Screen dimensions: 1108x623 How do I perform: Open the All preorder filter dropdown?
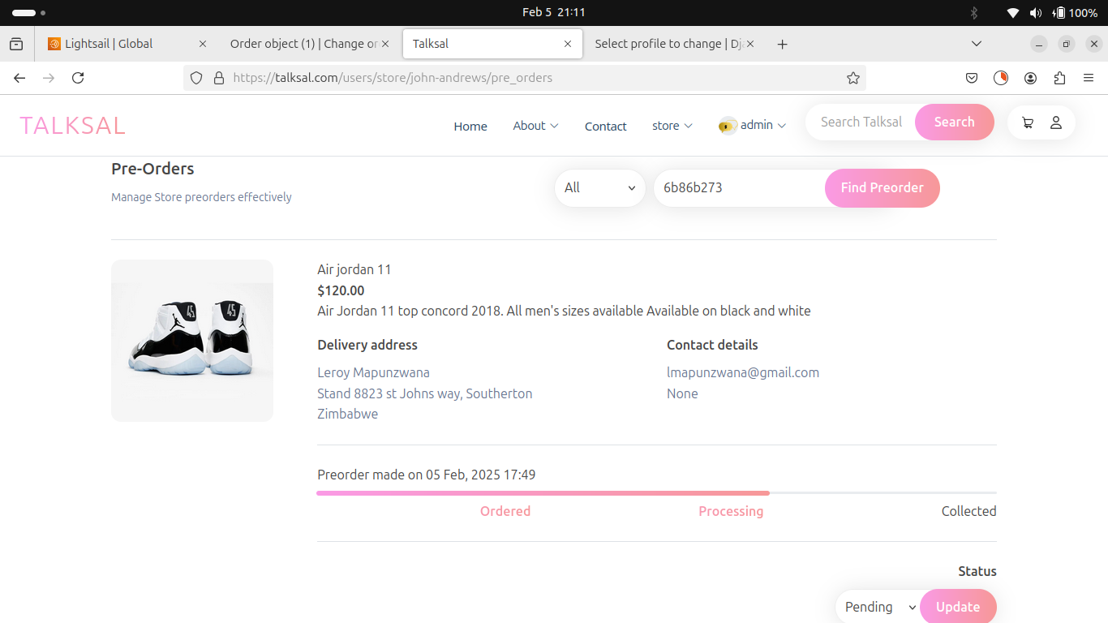tap(600, 187)
